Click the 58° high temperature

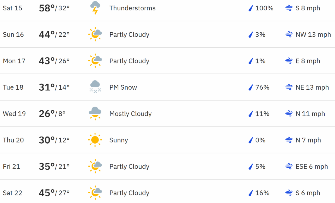(x=47, y=8)
